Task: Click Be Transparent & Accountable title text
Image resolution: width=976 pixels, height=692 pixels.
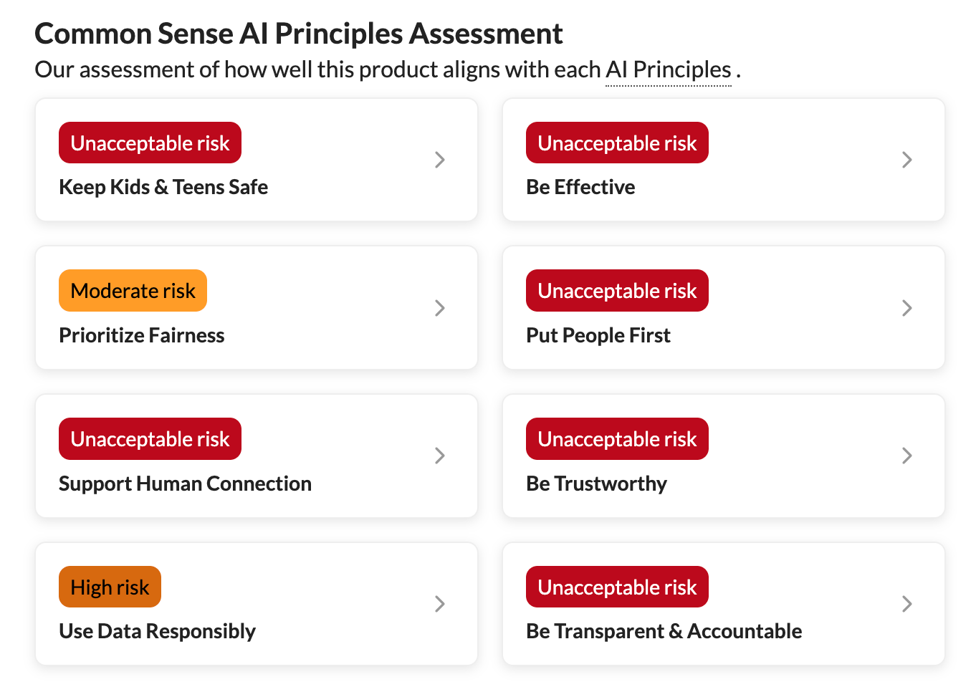Action: tap(664, 631)
